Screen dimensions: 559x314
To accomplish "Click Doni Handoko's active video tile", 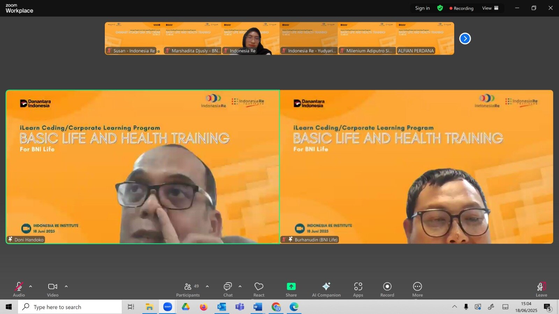I will (x=143, y=167).
